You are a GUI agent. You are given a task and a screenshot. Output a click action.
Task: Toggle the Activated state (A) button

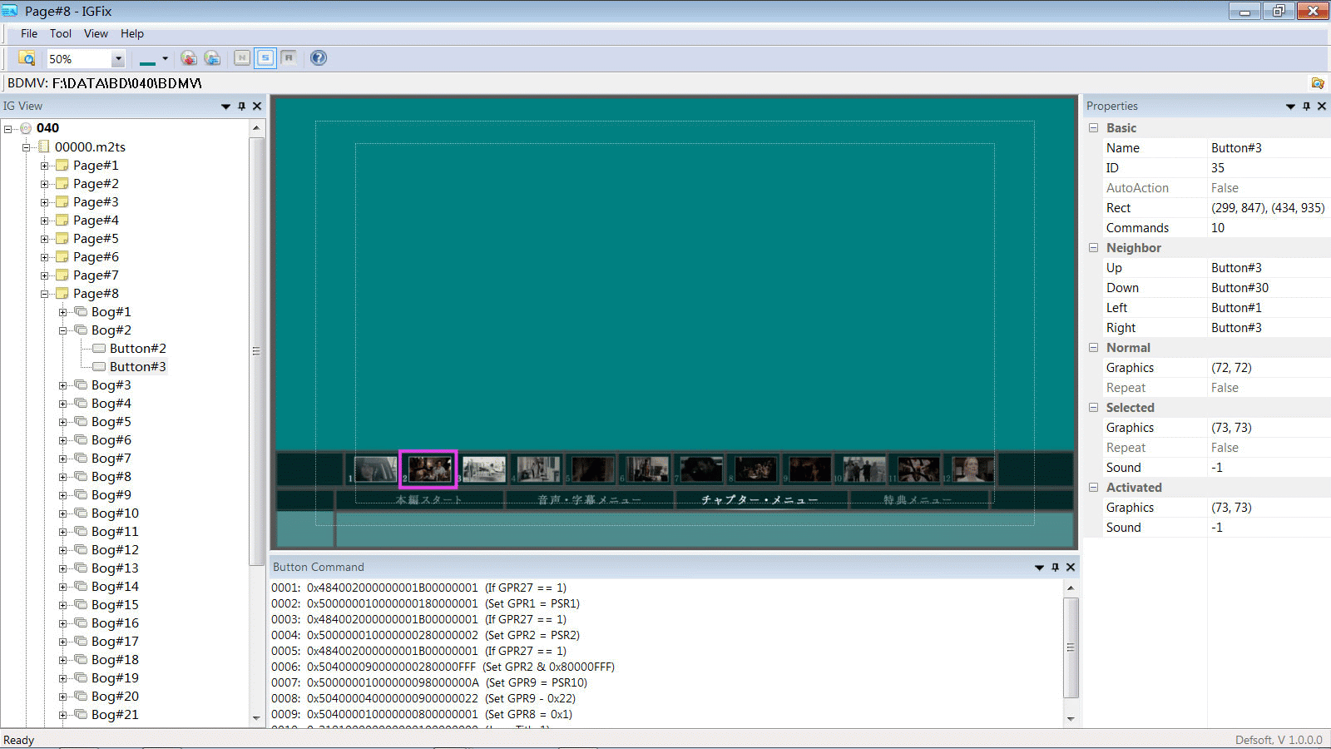click(289, 57)
